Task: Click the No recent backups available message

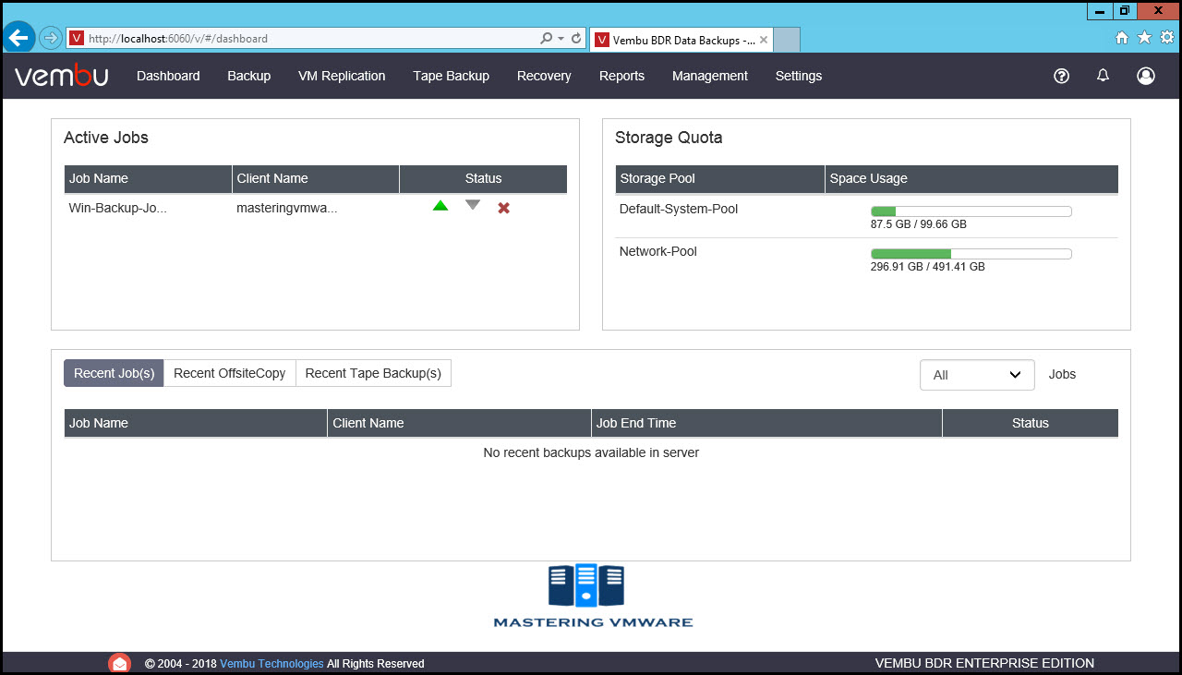Action: pyautogui.click(x=591, y=452)
